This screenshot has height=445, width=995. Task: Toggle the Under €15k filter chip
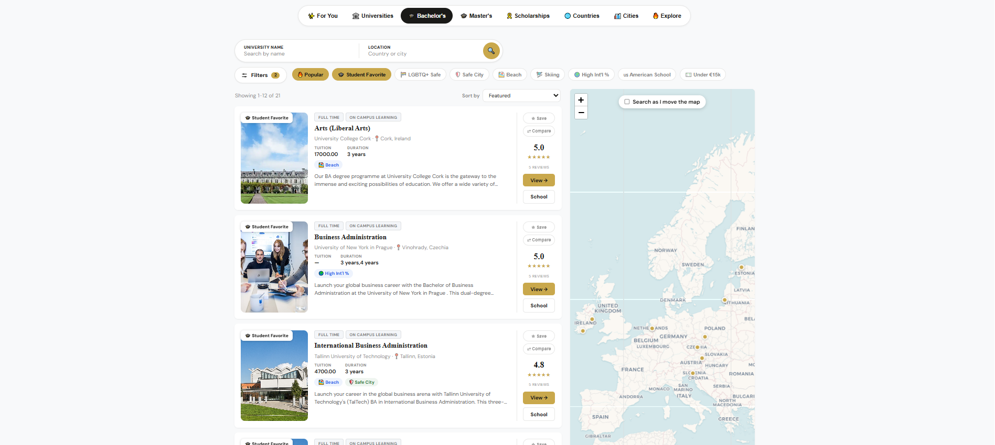pos(703,75)
